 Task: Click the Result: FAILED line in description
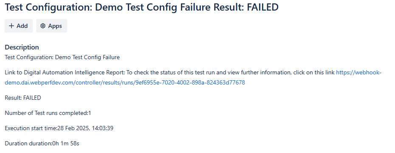tap(23, 98)
